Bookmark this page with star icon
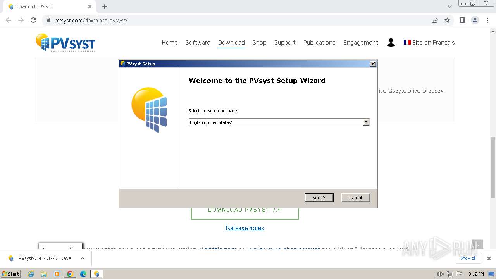The height and width of the screenshot is (279, 496). coord(447,20)
